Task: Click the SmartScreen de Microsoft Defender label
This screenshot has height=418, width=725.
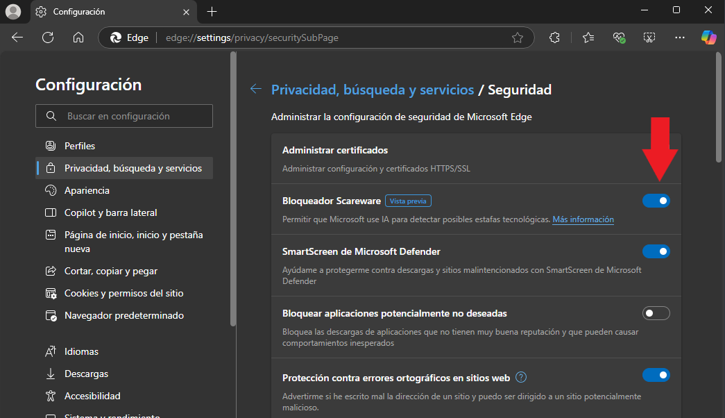Action: coord(361,251)
